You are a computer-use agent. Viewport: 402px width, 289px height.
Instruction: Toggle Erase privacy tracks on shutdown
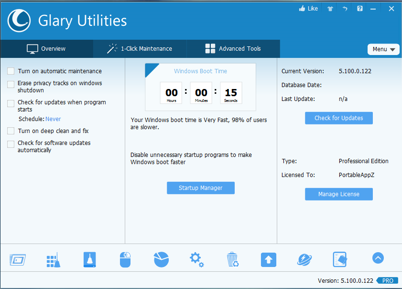11,84
